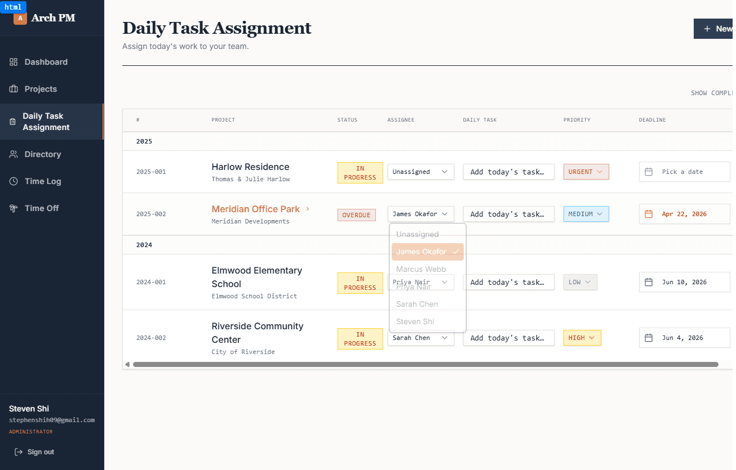The image size is (736, 470).
Task: Click the Harlow Residence project name
Action: tap(251, 167)
